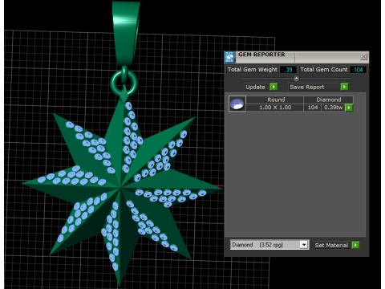Select the Round shape cell
Screen dimensions: 385x289
[x=275, y=100]
